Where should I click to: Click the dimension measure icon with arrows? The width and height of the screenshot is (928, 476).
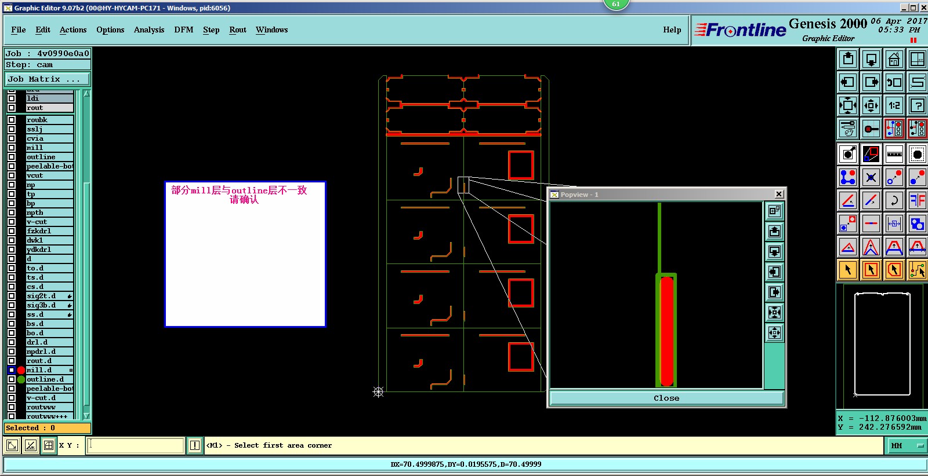[894, 224]
